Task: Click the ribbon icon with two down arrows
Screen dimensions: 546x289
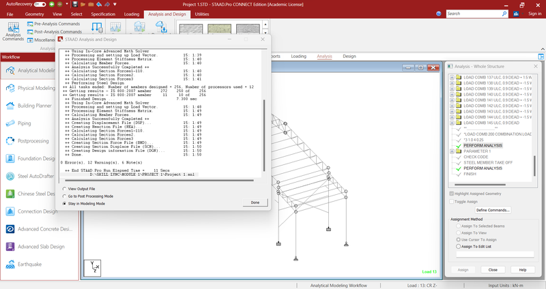Action: [x=97, y=27]
